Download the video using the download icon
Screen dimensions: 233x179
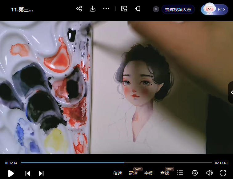point(93,9)
